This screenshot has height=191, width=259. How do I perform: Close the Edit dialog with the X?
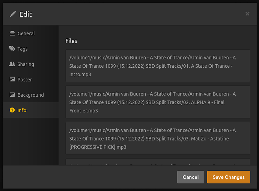point(247,14)
